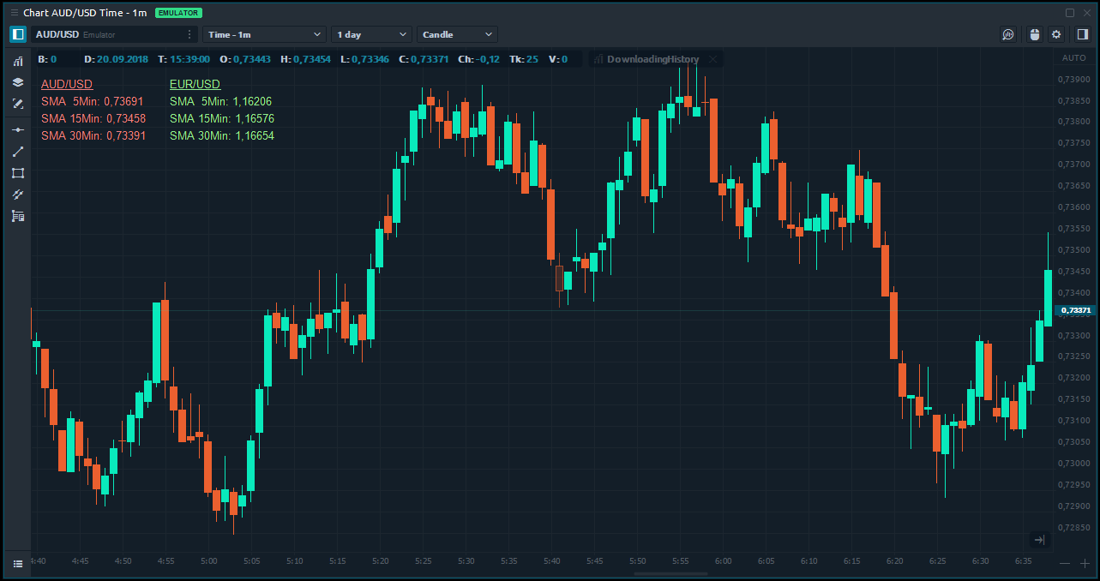Open the indicators icon in left sidebar

(x=17, y=61)
